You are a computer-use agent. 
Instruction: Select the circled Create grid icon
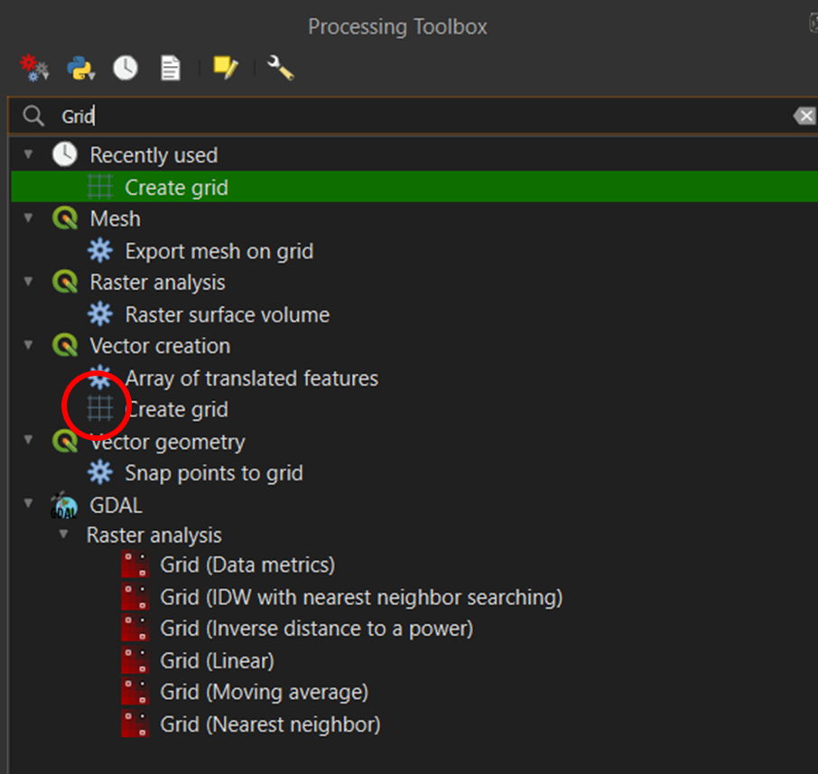point(98,408)
